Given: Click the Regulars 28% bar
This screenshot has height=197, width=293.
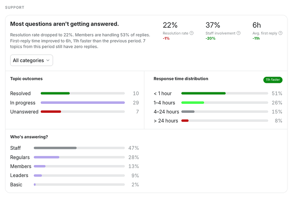Looking at the screenshot, I should pyautogui.click(x=47, y=157).
